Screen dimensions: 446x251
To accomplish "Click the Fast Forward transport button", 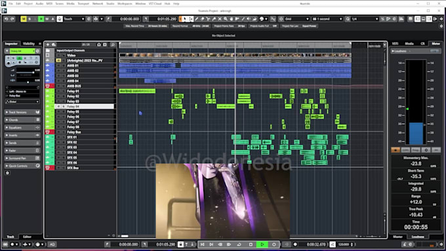I will [229, 244].
